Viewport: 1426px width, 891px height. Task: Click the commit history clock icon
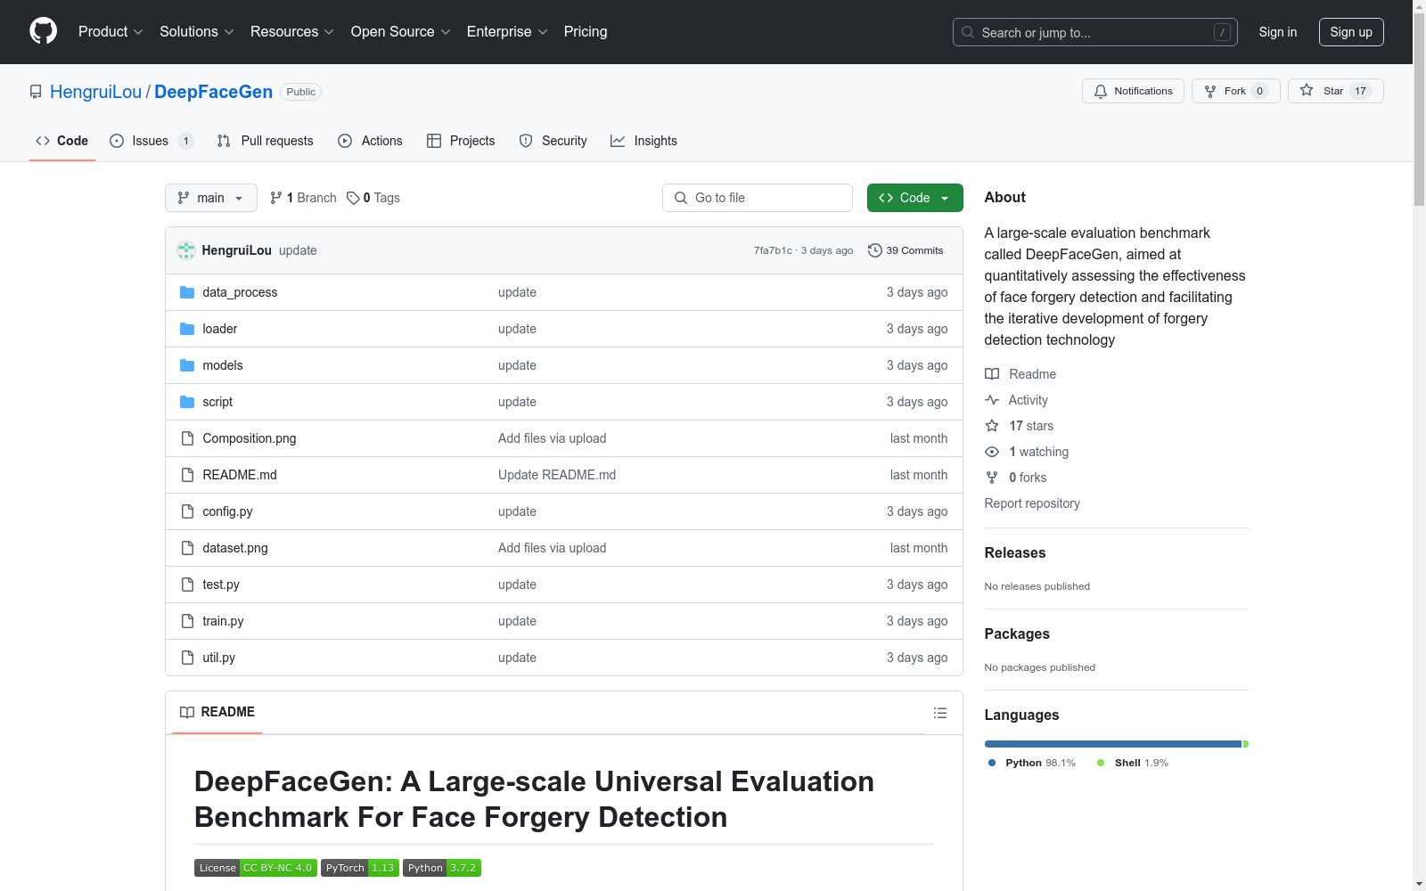tap(875, 250)
